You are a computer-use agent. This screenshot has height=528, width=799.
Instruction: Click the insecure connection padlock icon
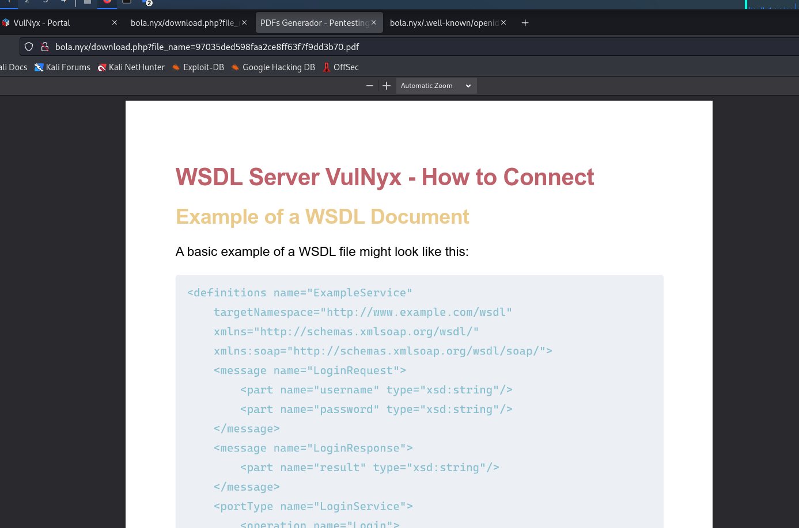tap(44, 47)
